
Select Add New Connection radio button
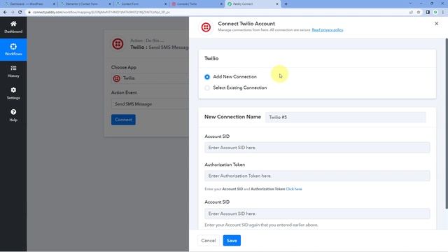207,77
